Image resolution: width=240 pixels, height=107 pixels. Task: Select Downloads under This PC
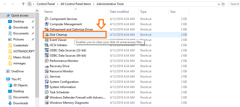pyautogui.click(x=21, y=103)
